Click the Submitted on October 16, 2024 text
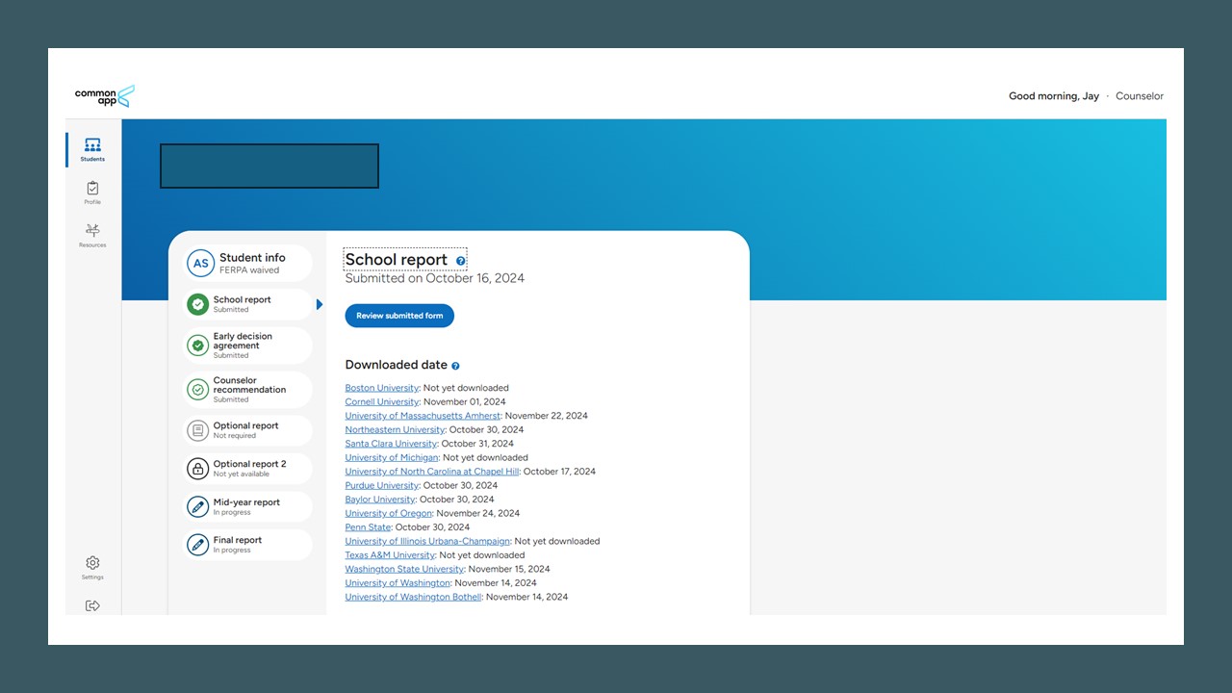 435,278
